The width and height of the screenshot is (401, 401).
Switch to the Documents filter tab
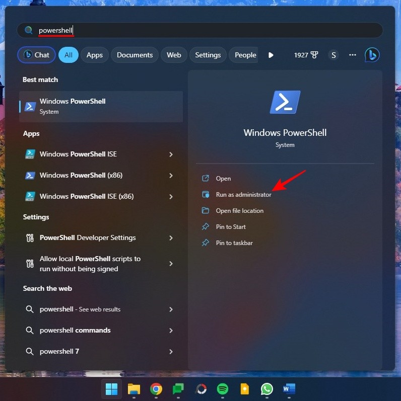click(135, 55)
